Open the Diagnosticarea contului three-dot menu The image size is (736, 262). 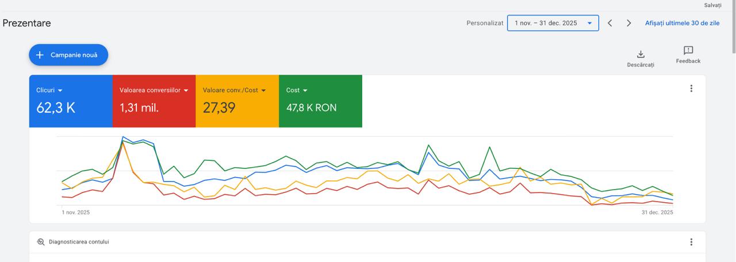pyautogui.click(x=691, y=242)
